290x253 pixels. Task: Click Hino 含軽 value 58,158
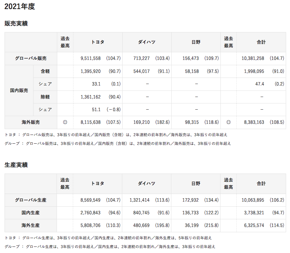(192, 71)
